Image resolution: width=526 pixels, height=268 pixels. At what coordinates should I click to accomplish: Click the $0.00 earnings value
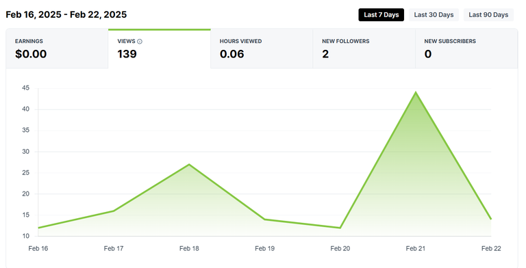coord(31,54)
